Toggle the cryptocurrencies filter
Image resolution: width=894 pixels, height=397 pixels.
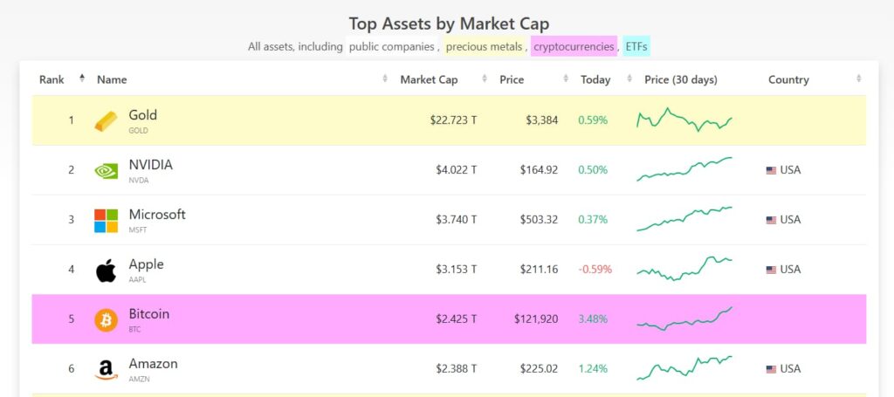(x=574, y=46)
